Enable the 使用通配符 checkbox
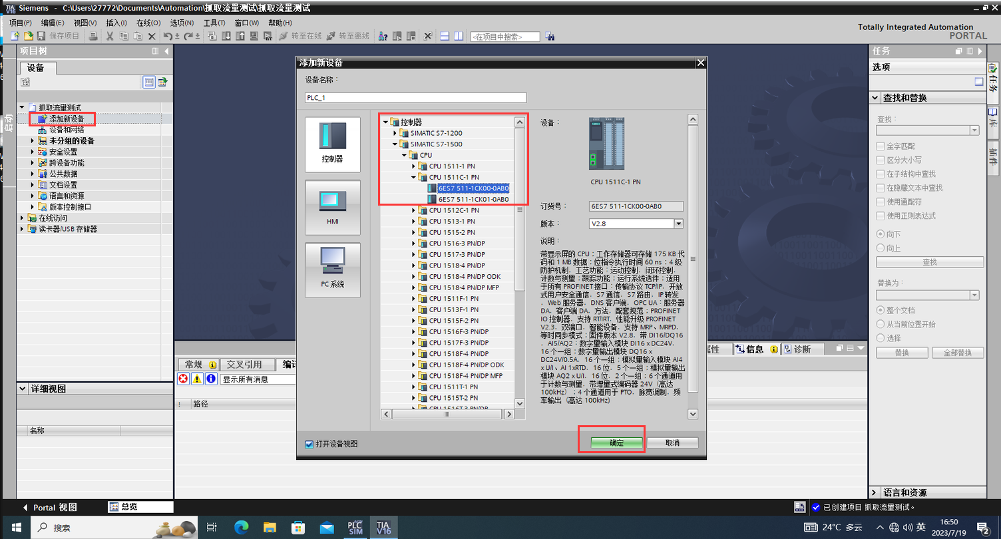 pyautogui.click(x=881, y=202)
